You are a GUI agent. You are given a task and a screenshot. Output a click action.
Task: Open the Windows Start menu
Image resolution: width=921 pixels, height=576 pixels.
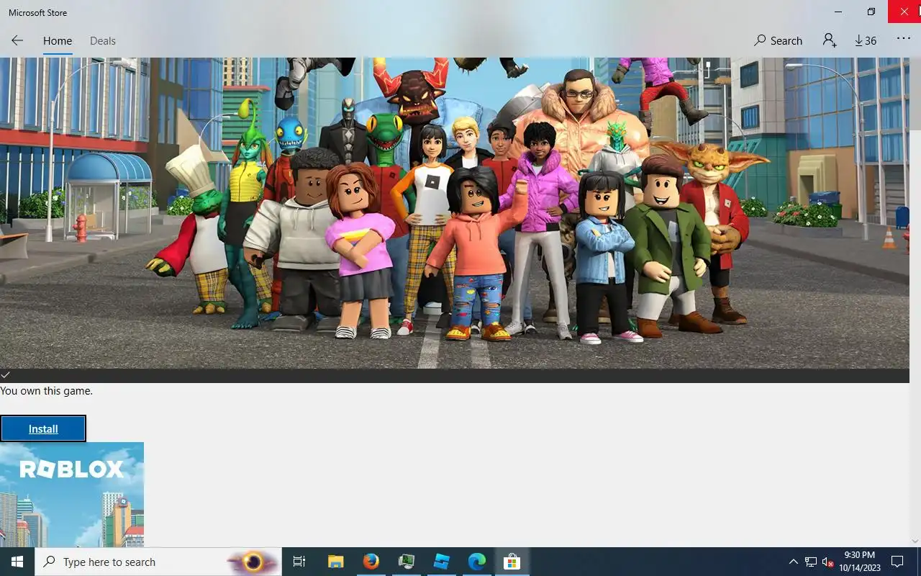coord(17,562)
